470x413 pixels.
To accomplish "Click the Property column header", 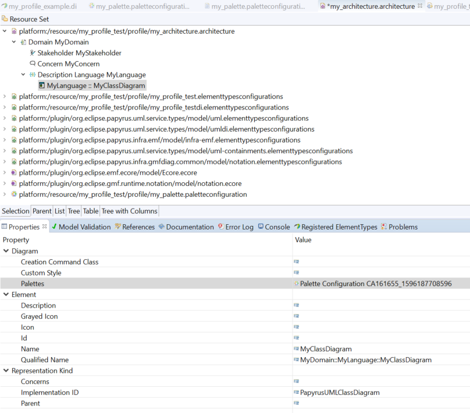I will point(146,240).
